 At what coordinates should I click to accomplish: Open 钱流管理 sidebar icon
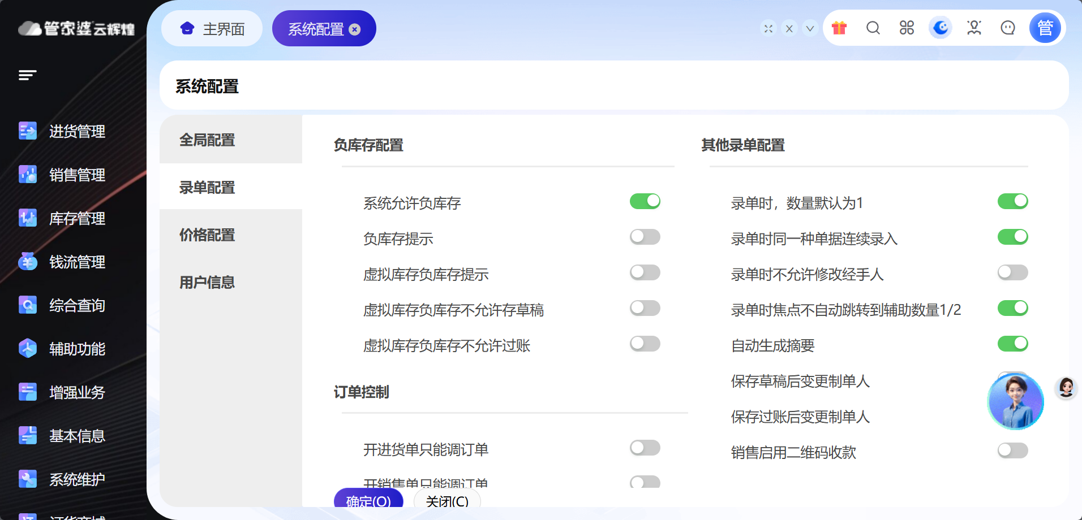point(27,262)
